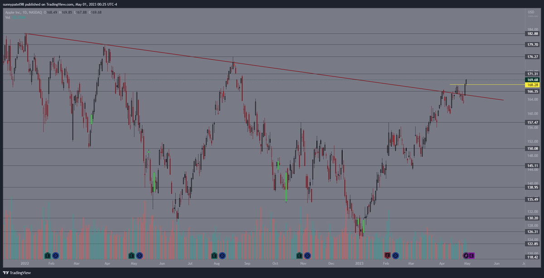Show the earnings E marker near Nov 2022
Screen dimensions: 544x278
[300, 255]
